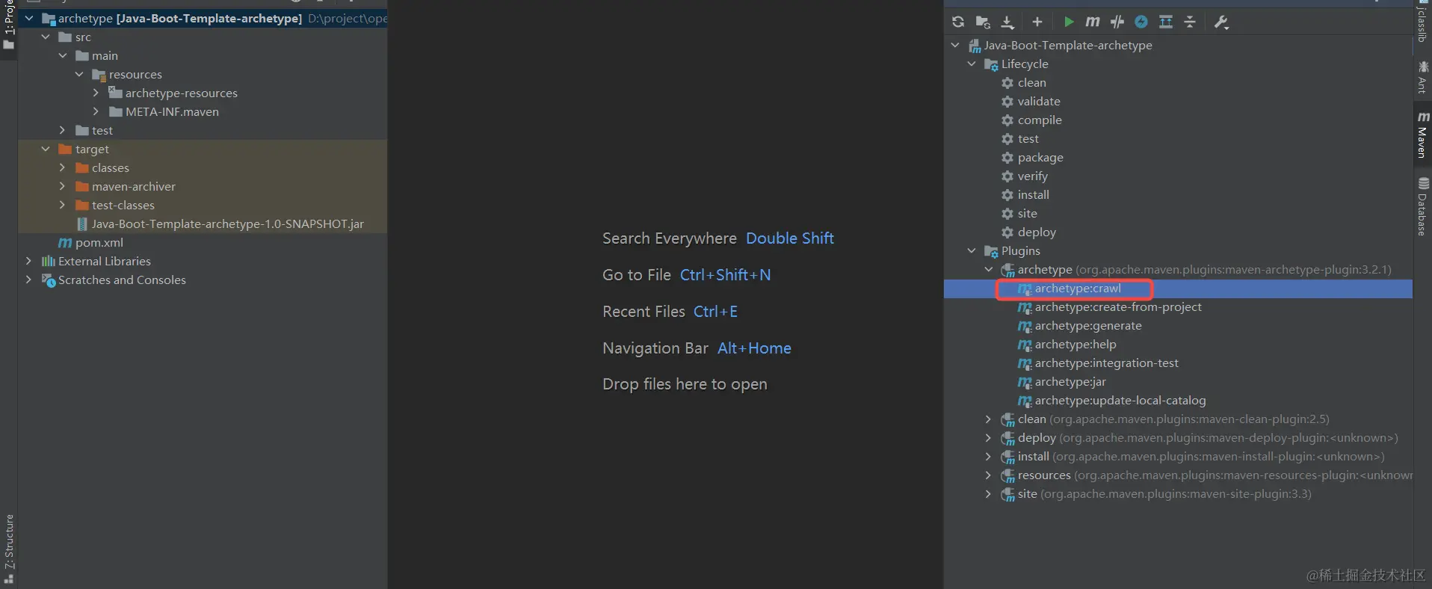Collapse all in Maven tool window

pyautogui.click(x=1190, y=22)
